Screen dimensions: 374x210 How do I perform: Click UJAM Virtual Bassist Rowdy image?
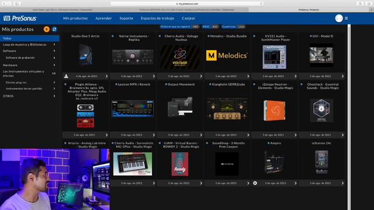180,164
